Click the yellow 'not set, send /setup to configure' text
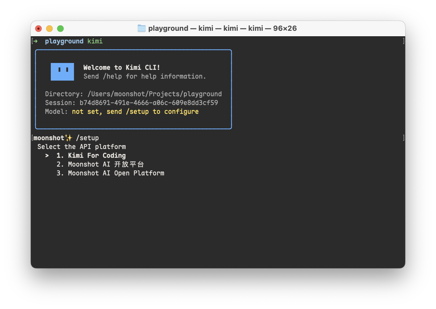Image resolution: width=436 pixels, height=309 pixels. pos(135,112)
